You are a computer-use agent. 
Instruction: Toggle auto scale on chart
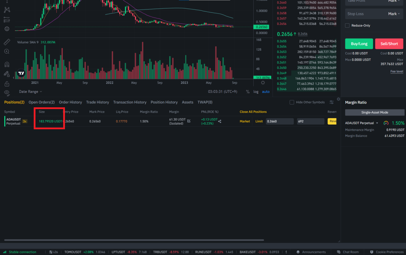coord(266,92)
